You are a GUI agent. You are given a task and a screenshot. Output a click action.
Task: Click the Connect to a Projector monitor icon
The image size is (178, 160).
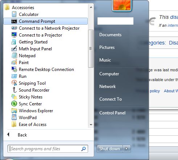(14, 35)
